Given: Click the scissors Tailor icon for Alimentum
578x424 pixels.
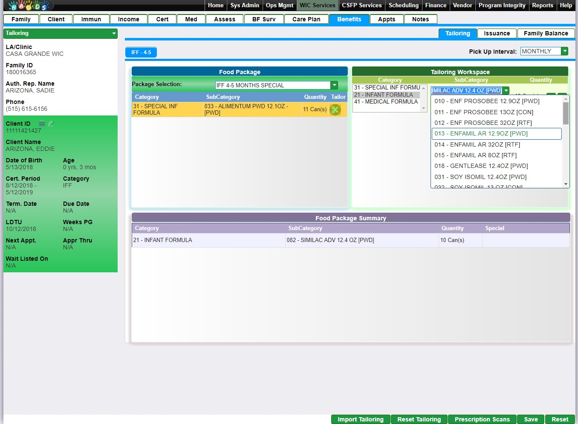Looking at the screenshot, I should (335, 110).
